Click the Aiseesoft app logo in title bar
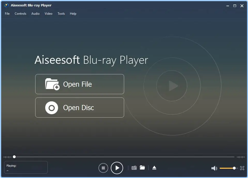The width and height of the screenshot is (248, 178). point(6,5)
